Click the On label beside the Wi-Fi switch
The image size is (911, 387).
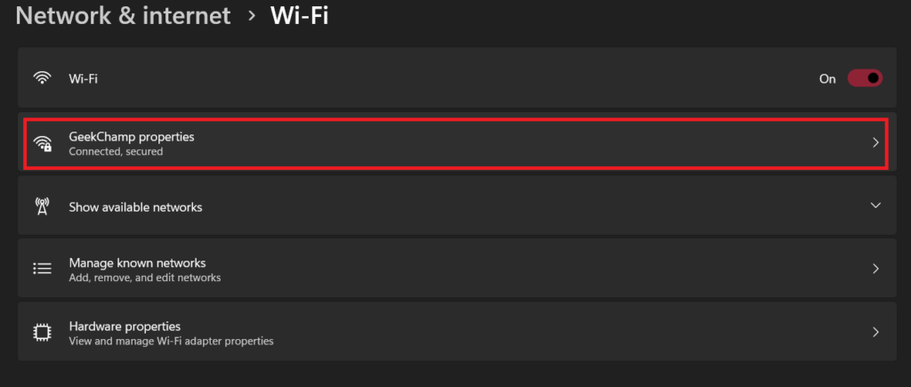(x=827, y=78)
